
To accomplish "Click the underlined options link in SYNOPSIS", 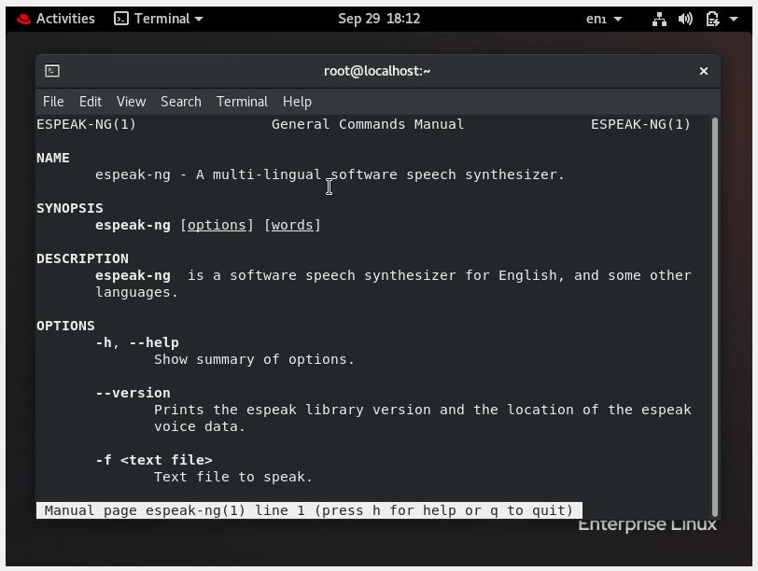I will click(x=217, y=224).
